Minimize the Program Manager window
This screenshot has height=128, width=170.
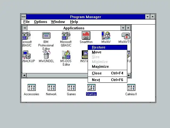click(148, 17)
